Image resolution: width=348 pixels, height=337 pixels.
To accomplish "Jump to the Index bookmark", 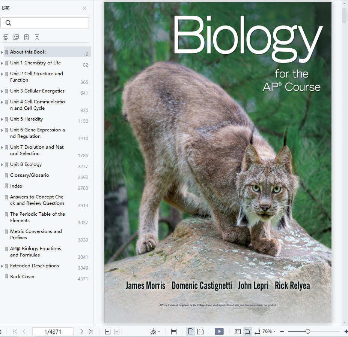I will pos(16,186).
